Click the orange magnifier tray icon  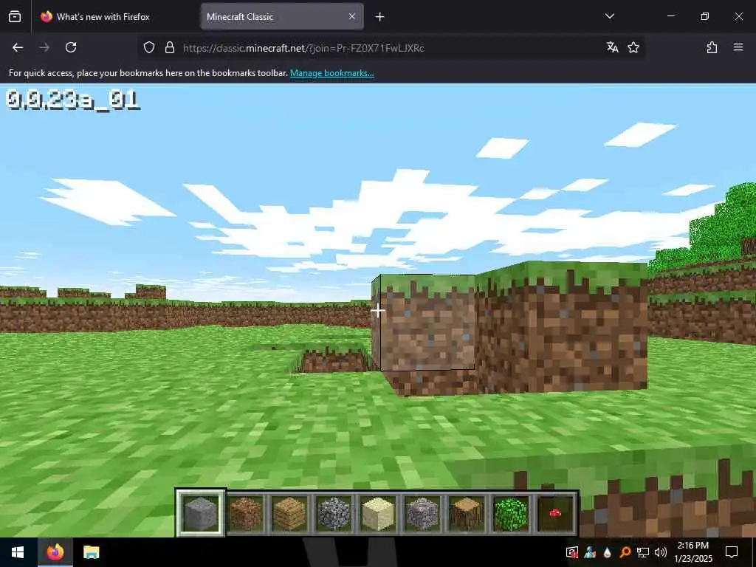(x=625, y=552)
